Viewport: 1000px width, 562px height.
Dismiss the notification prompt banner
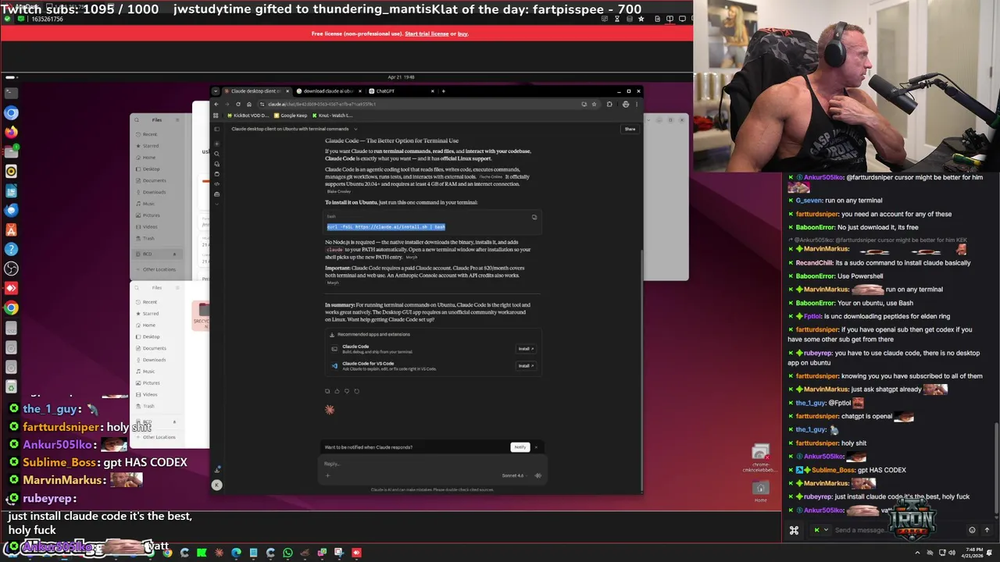pyautogui.click(x=536, y=447)
